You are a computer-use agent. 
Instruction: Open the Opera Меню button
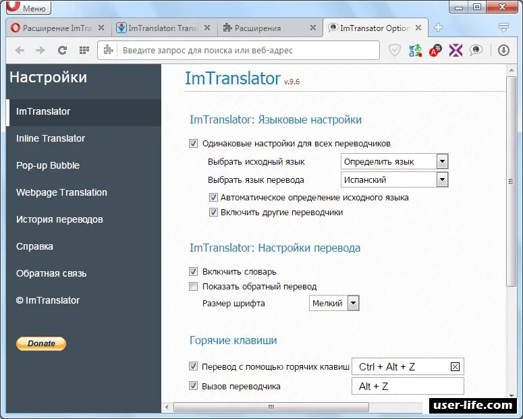point(28,7)
